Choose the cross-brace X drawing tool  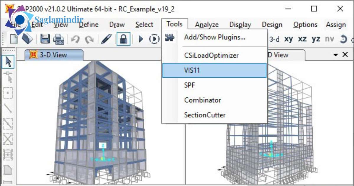[8, 139]
